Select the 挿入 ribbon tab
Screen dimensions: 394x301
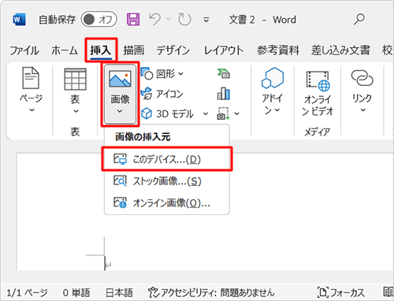point(101,50)
